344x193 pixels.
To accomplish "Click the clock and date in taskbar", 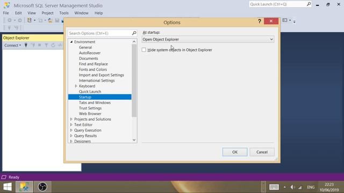I will tap(329, 187).
